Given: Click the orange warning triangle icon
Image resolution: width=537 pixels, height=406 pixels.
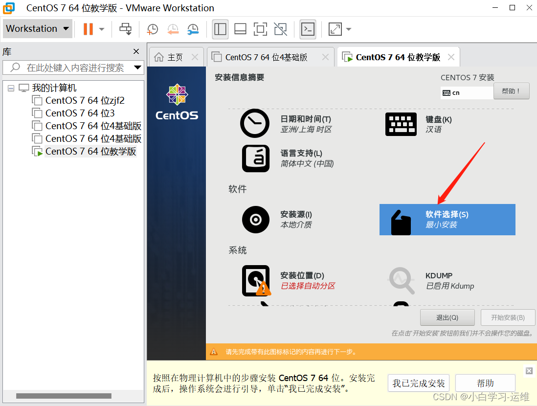Looking at the screenshot, I should 214,352.
